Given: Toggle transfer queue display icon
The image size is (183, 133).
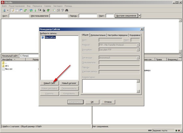Looking at the screenshot, I should pos(25,10).
